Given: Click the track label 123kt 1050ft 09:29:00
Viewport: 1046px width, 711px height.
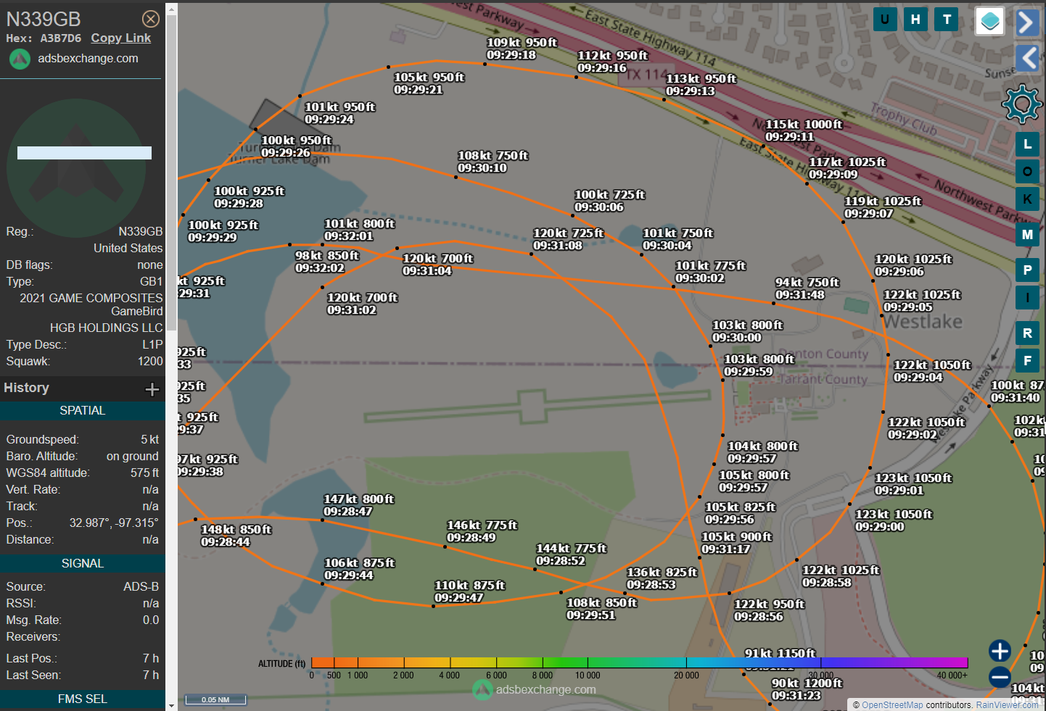Looking at the screenshot, I should coord(894,520).
